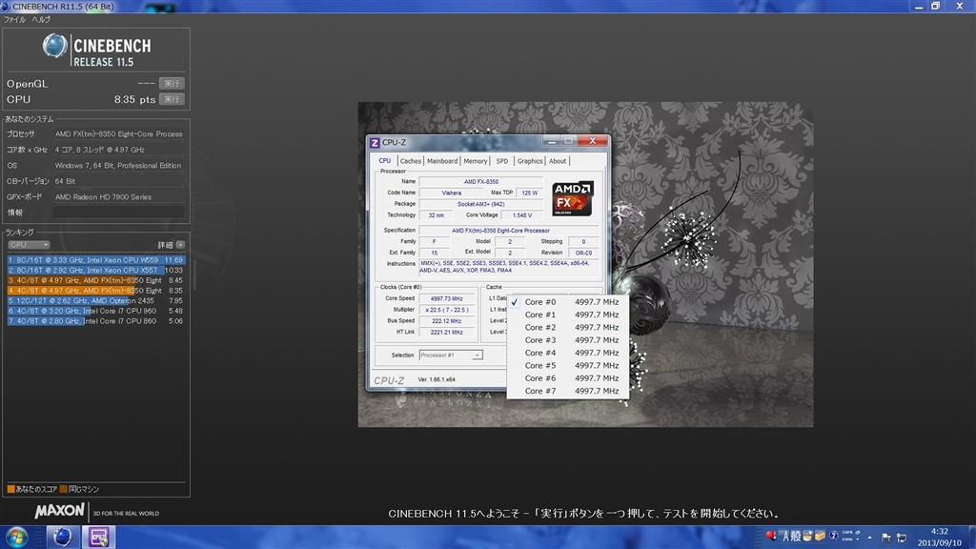Image resolution: width=976 pixels, height=549 pixels.
Task: Click the CPU-Z taskbar icon
Action: [98, 537]
